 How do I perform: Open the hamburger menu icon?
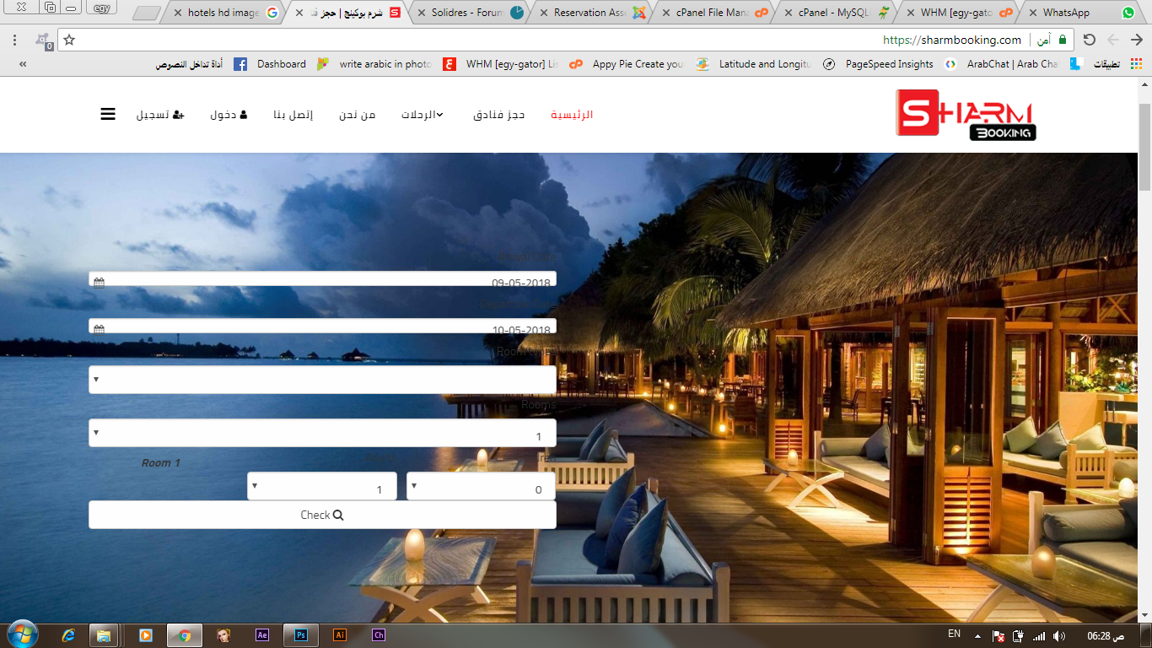[x=108, y=114]
